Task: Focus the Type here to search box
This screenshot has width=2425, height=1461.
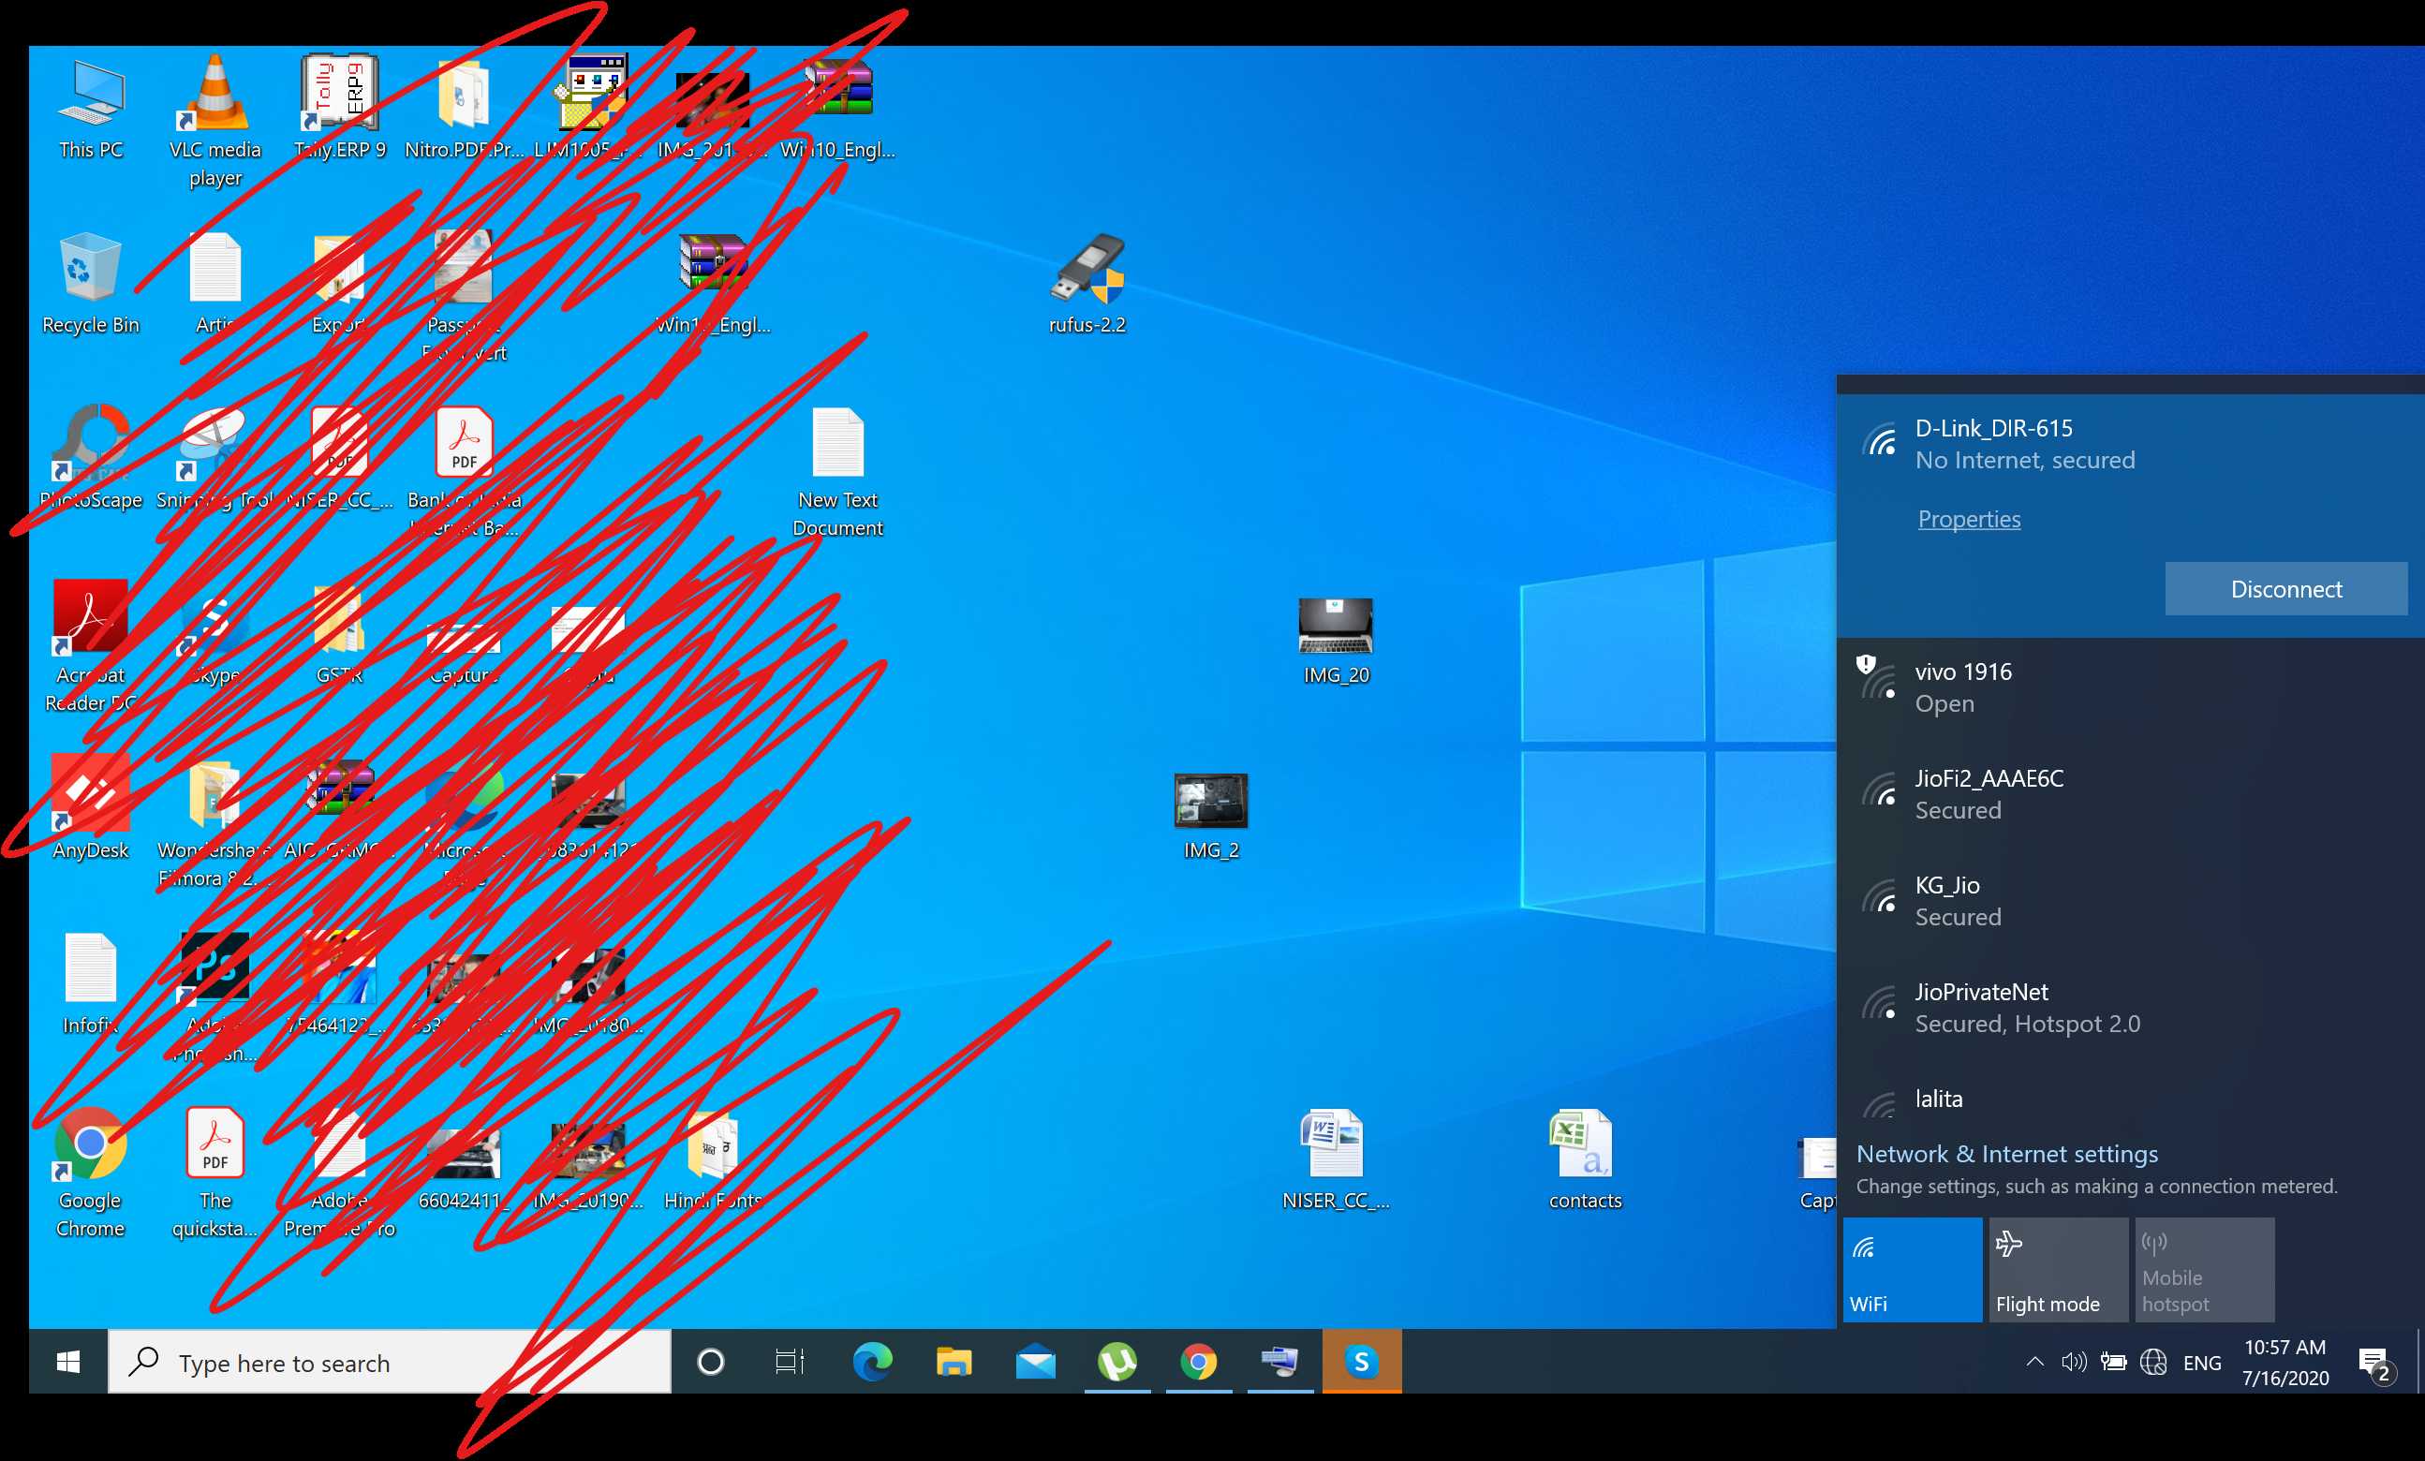Action: [389, 1362]
